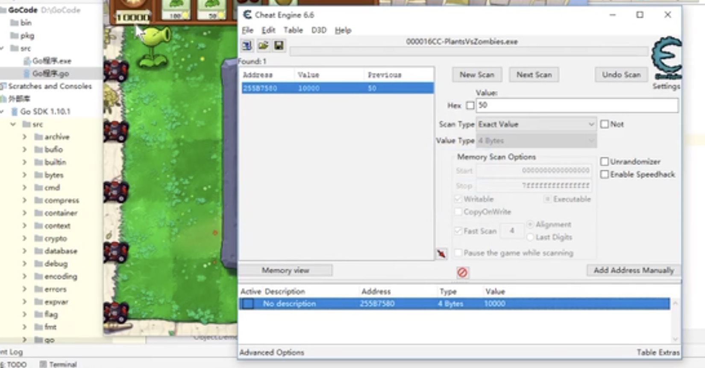
Task: Expand the archive folder in tree
Action: 24,137
